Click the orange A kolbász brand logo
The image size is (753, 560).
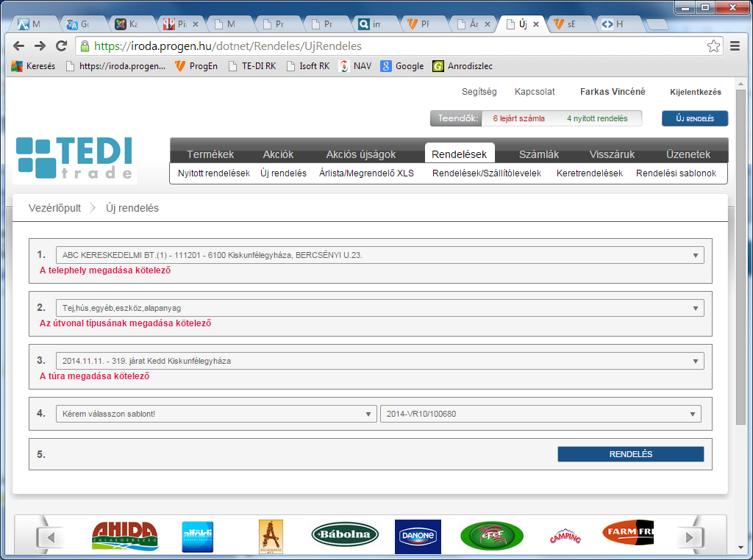coord(271,536)
